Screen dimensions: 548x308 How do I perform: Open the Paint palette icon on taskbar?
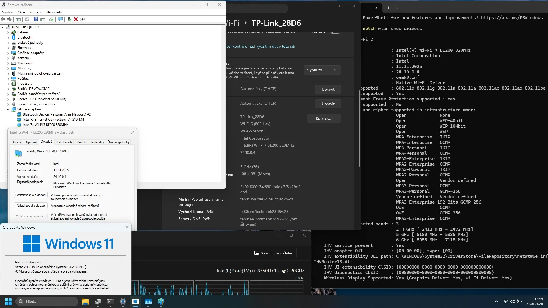[161, 301]
